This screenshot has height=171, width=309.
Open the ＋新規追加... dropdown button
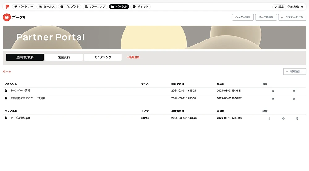(294, 71)
